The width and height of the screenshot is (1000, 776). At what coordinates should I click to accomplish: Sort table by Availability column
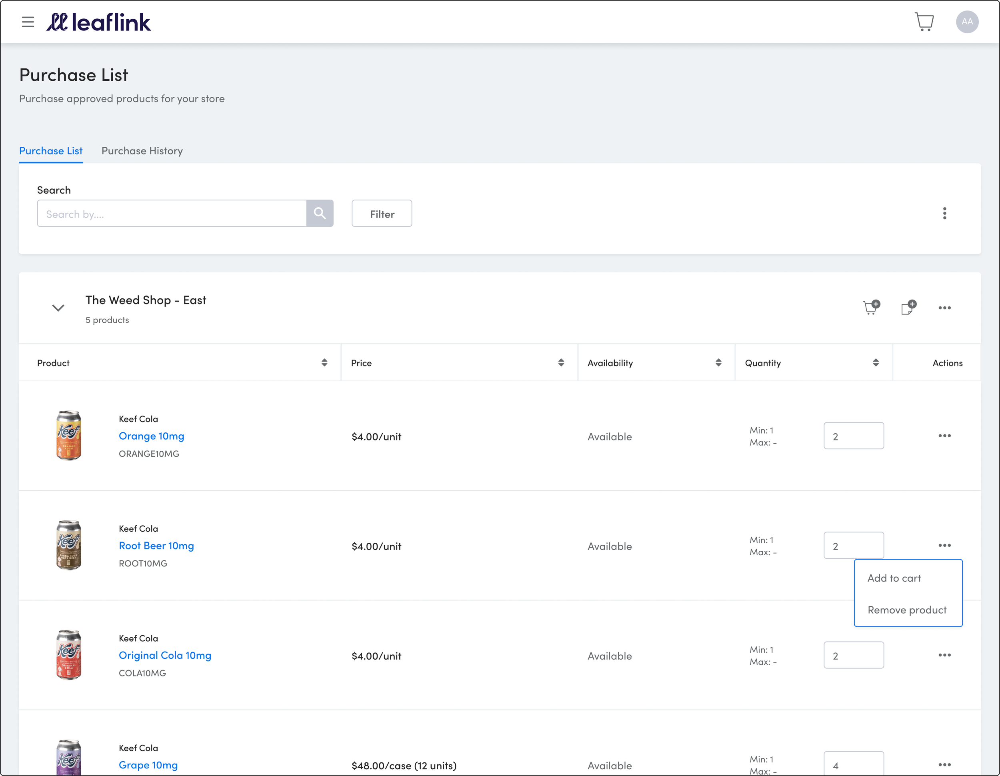click(718, 362)
